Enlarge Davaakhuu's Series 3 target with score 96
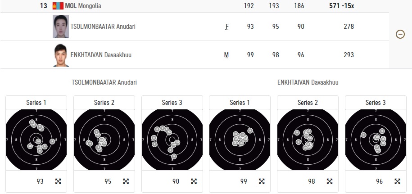 pos(398,181)
